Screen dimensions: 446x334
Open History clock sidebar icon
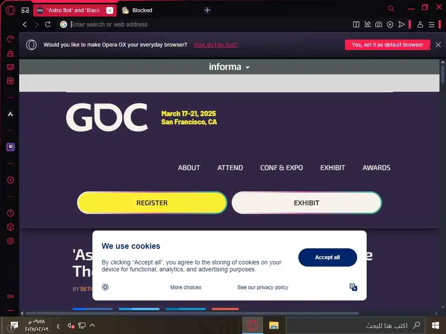click(10, 213)
